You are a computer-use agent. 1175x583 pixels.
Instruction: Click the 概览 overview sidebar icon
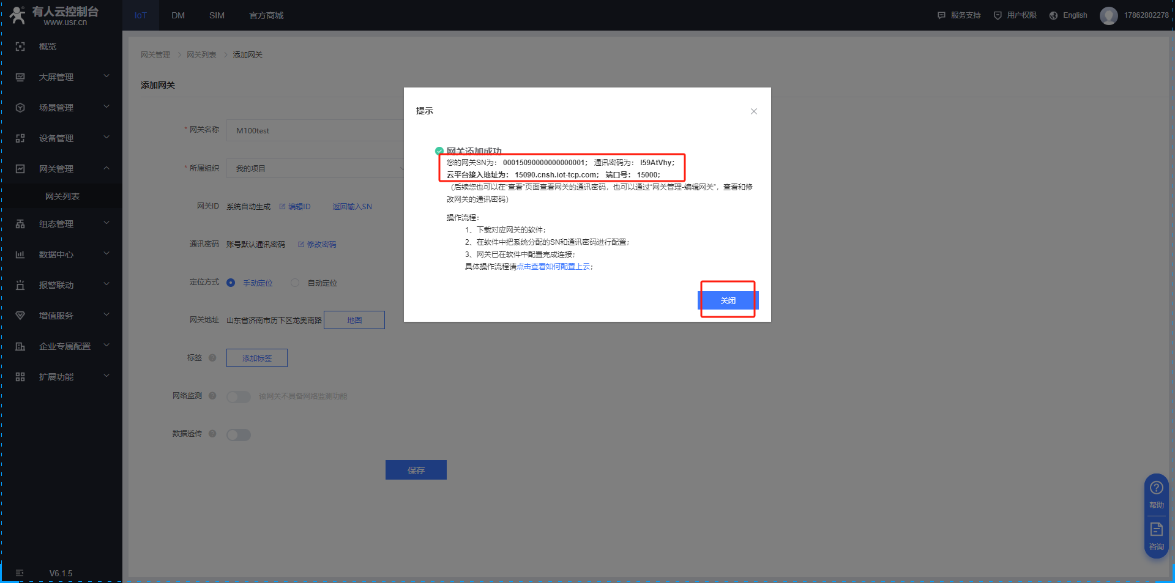pos(20,46)
